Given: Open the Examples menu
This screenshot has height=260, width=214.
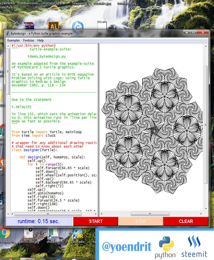Looking at the screenshot, I should click(x=13, y=40).
